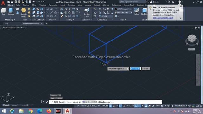Image resolution: width=203 pixels, height=114 pixels.
Task: Open the Autodesk App Store cart icon
Action: click(x=169, y=2)
